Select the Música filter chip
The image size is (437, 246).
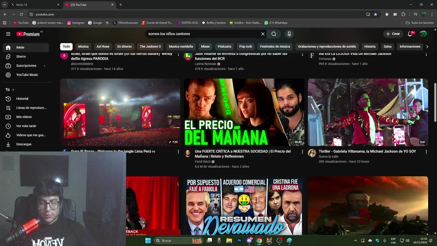coord(83,46)
